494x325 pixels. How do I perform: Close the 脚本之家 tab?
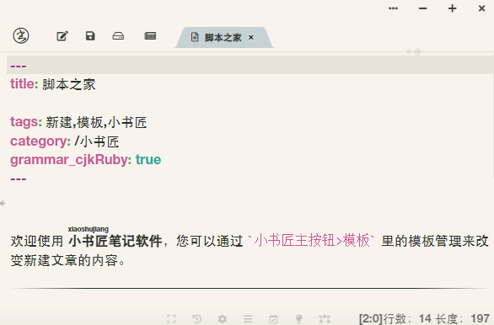click(251, 38)
